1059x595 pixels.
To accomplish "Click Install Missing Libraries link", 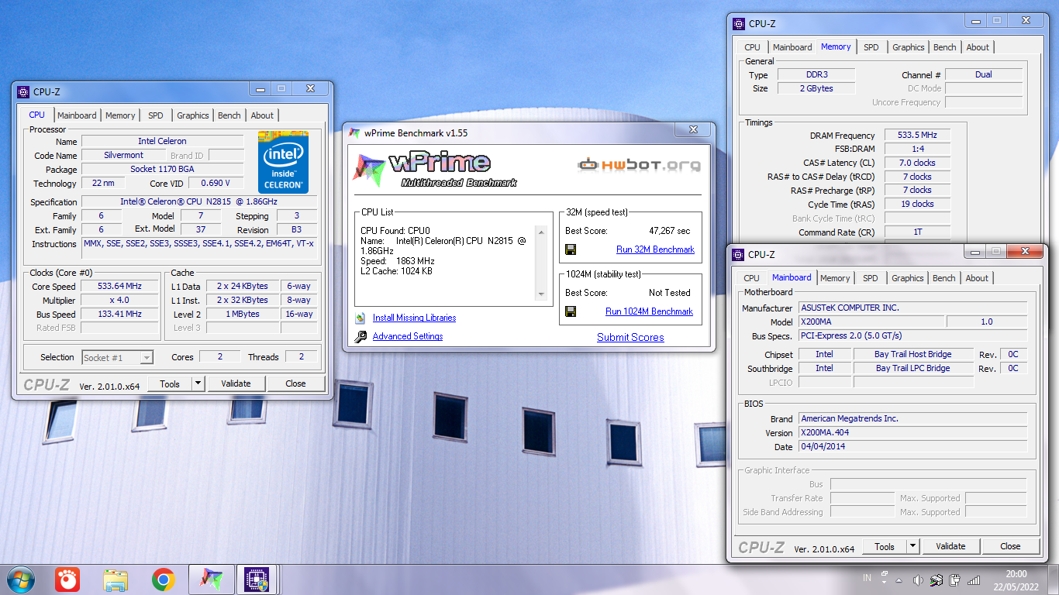I will click(x=414, y=318).
